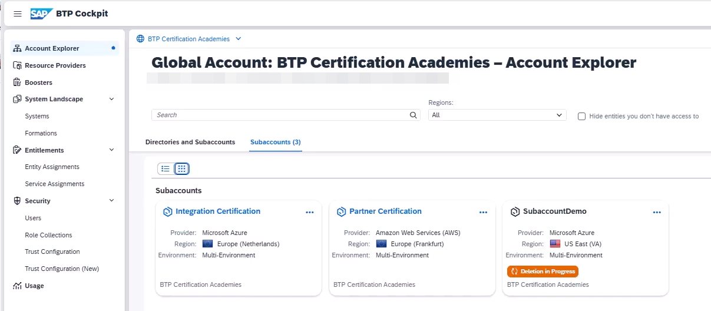This screenshot has height=311, width=711.
Task: Click the Netherlands EU flag icon
Action: pyautogui.click(x=207, y=244)
